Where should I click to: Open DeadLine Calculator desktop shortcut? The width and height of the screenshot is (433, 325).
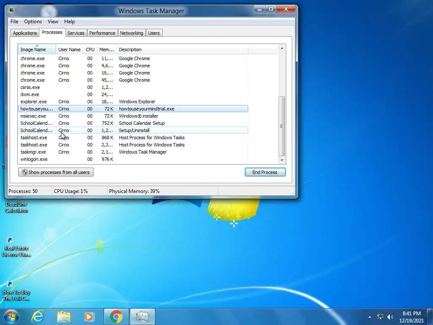point(16,207)
